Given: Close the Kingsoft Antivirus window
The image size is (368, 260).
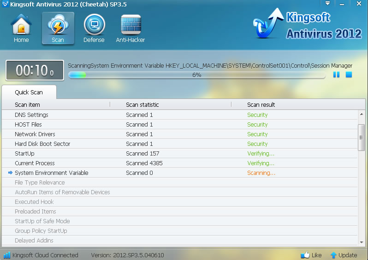Looking at the screenshot, I should pyautogui.click(x=359, y=4).
